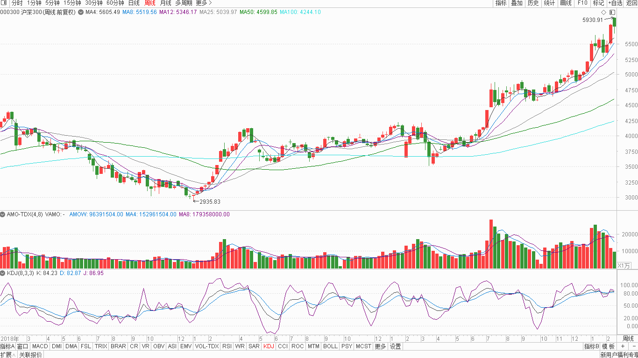Screen dimensions: 638x358
Task: Switch indicator to SAR
Action: click(254, 346)
